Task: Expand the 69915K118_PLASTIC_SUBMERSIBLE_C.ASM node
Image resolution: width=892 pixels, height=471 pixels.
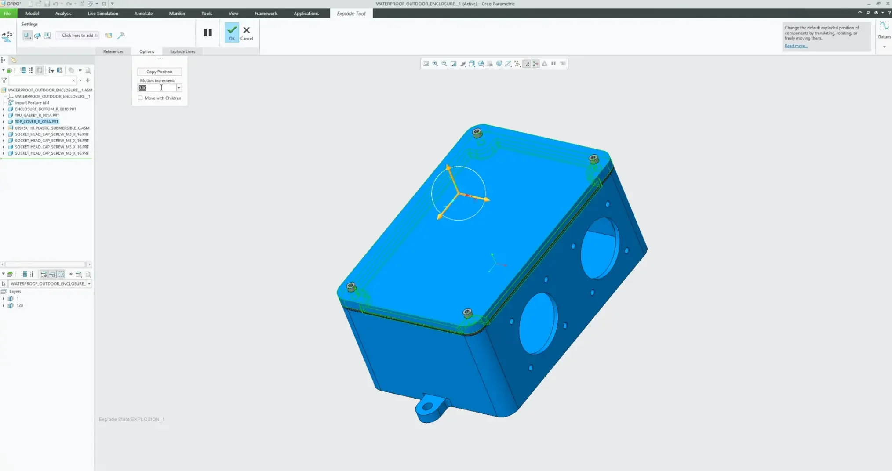Action: pyautogui.click(x=4, y=128)
